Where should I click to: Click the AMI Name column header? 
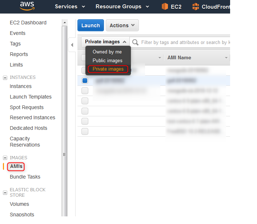[179, 58]
